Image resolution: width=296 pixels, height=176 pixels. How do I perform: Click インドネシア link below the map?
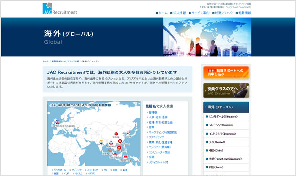click(x=93, y=170)
